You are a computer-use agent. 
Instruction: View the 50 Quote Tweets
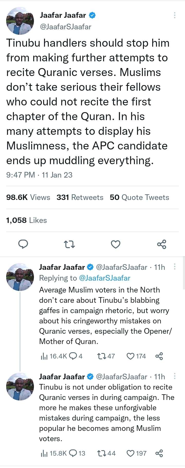[139, 197]
